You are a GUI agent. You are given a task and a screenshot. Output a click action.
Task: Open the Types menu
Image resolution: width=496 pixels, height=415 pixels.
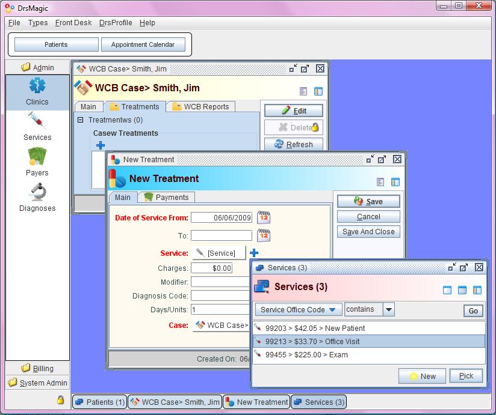38,23
